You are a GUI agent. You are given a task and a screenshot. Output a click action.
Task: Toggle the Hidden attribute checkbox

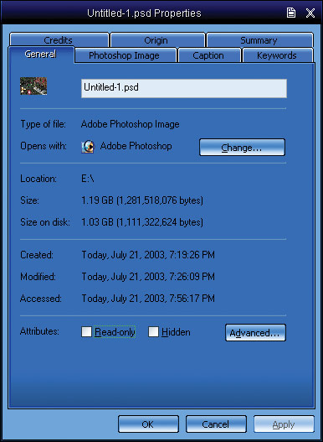[x=154, y=332]
